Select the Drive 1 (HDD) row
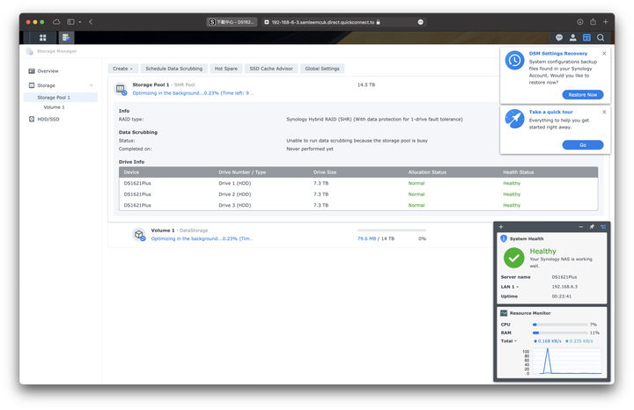Image resolution: width=634 pixels, height=410 pixels. (x=358, y=183)
